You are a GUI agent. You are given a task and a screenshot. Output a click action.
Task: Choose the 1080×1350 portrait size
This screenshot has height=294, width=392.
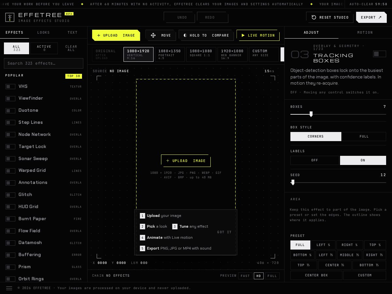pos(170,54)
